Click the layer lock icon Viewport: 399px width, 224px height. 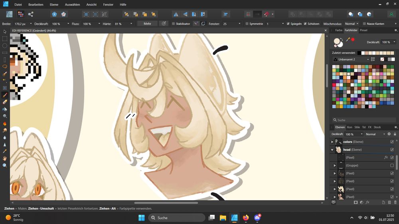(395, 134)
